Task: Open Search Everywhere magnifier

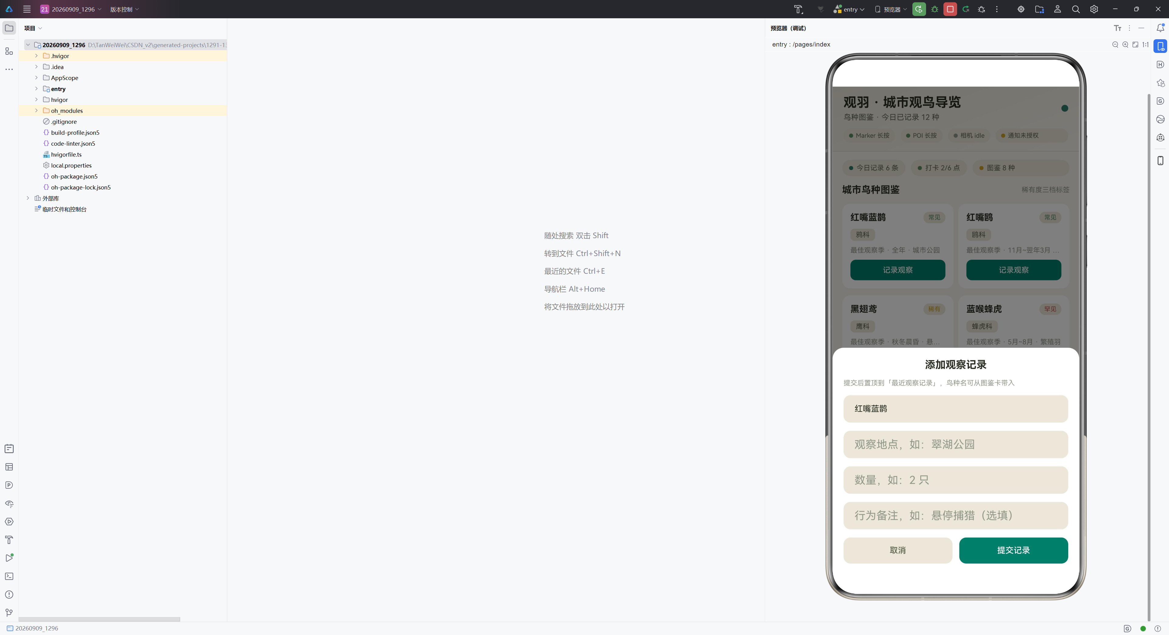Action: pos(1076,9)
